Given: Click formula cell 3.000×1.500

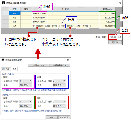Looking at the screenshot, I should pos(65,22).
